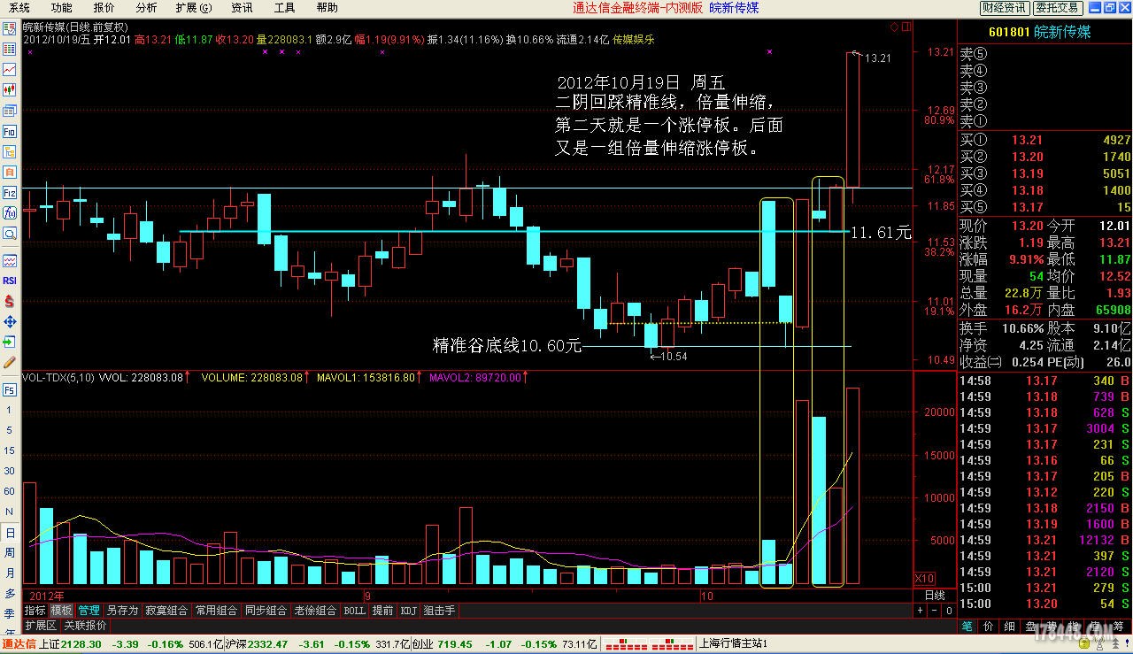Screen dimensions: 1133x654
Task: Click the red S sidebar icon
Action: pyautogui.click(x=10, y=301)
